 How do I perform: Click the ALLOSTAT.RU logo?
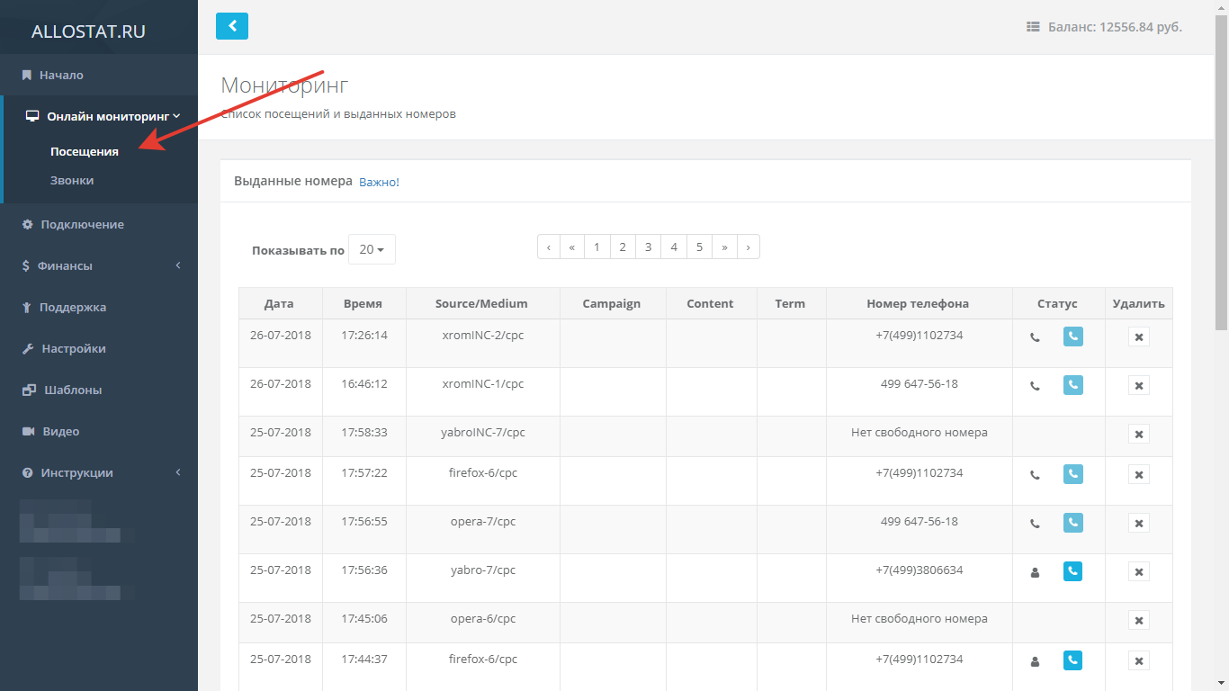click(88, 31)
